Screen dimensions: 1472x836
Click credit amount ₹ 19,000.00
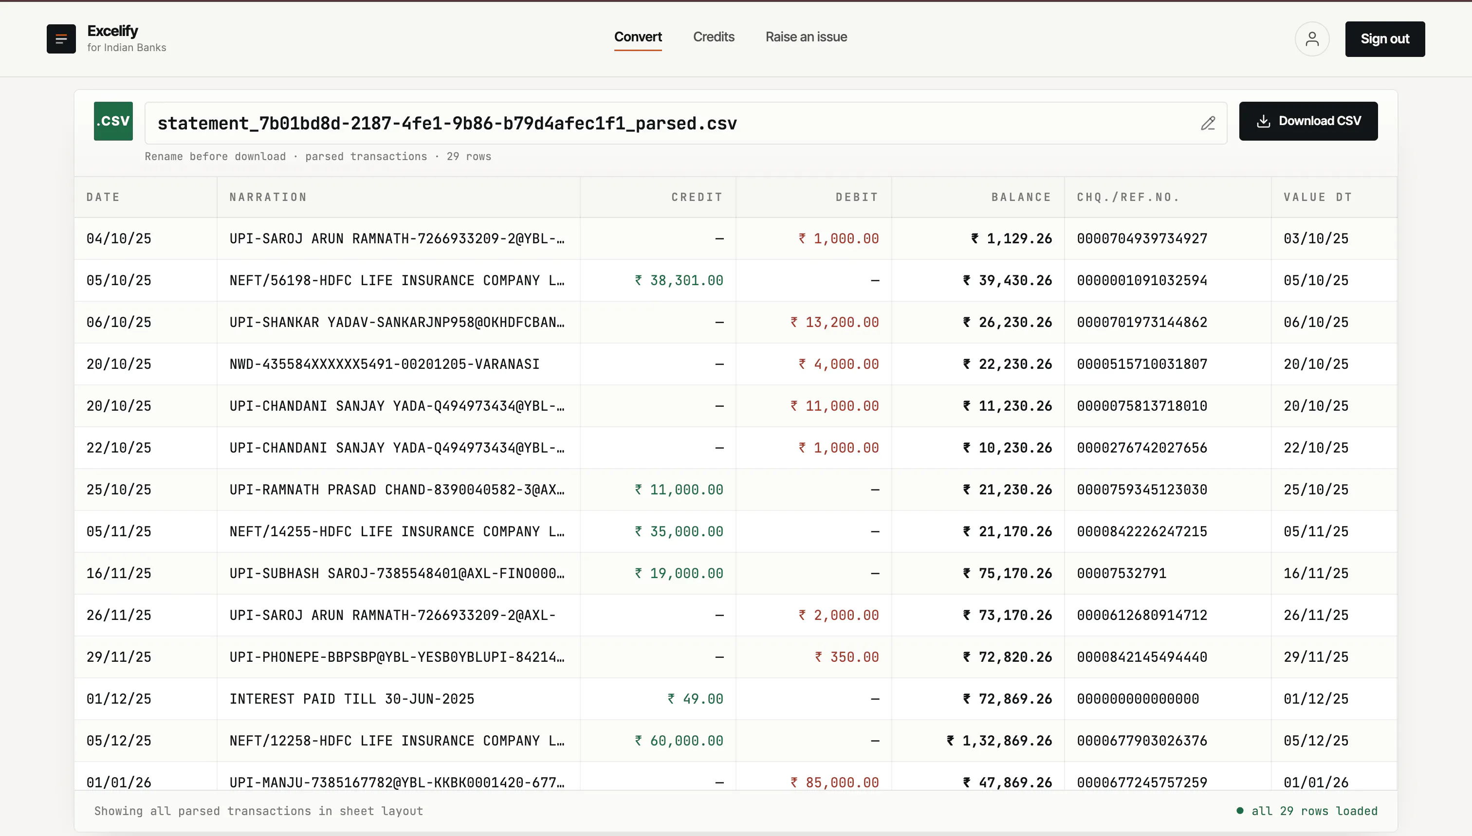(x=679, y=574)
